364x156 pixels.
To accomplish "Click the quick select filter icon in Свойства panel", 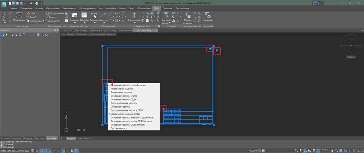I will [24, 35].
